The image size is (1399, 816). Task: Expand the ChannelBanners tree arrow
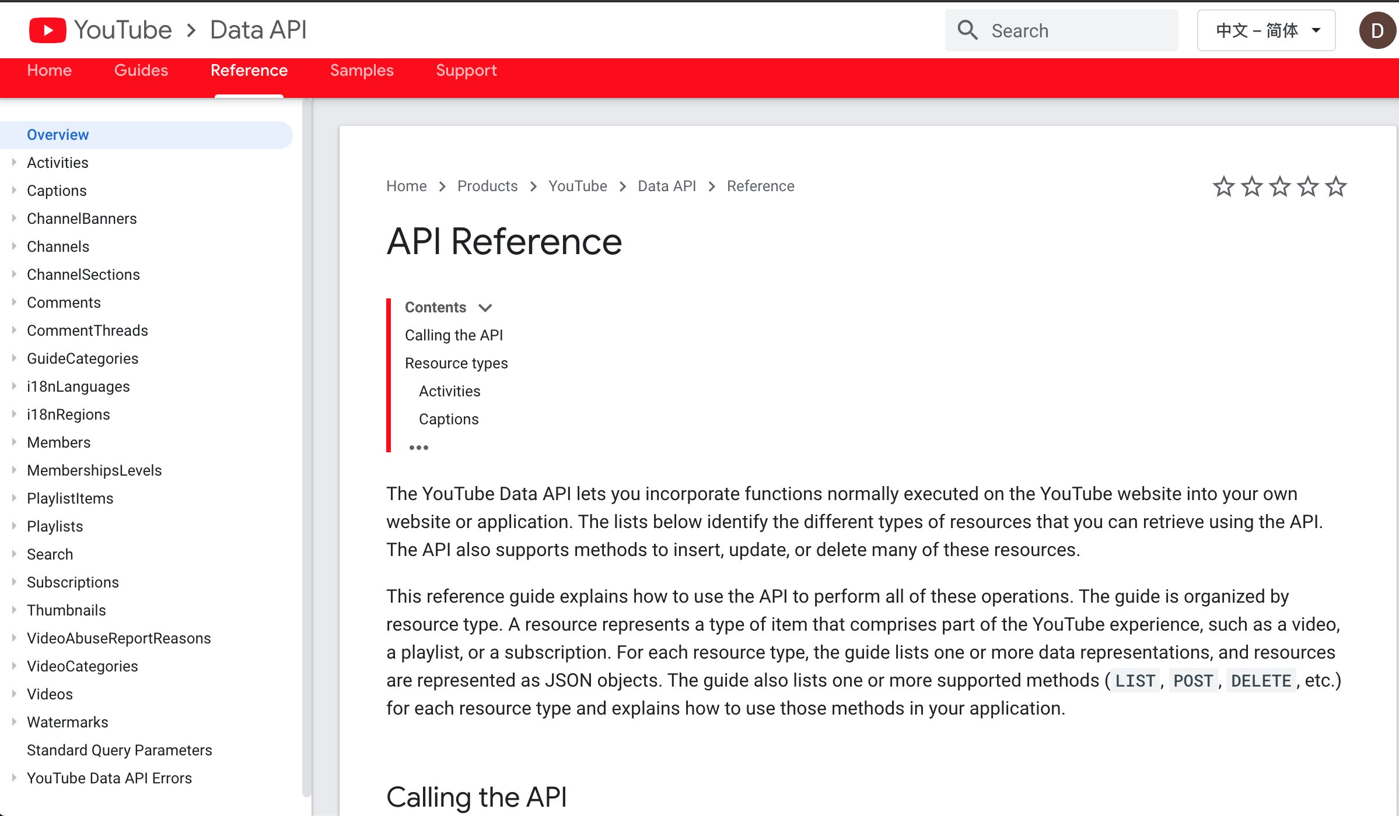(14, 218)
